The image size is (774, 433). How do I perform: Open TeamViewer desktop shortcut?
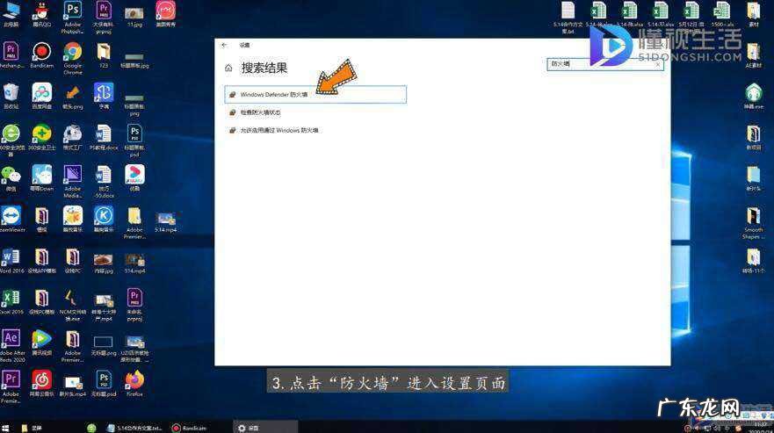[11, 220]
